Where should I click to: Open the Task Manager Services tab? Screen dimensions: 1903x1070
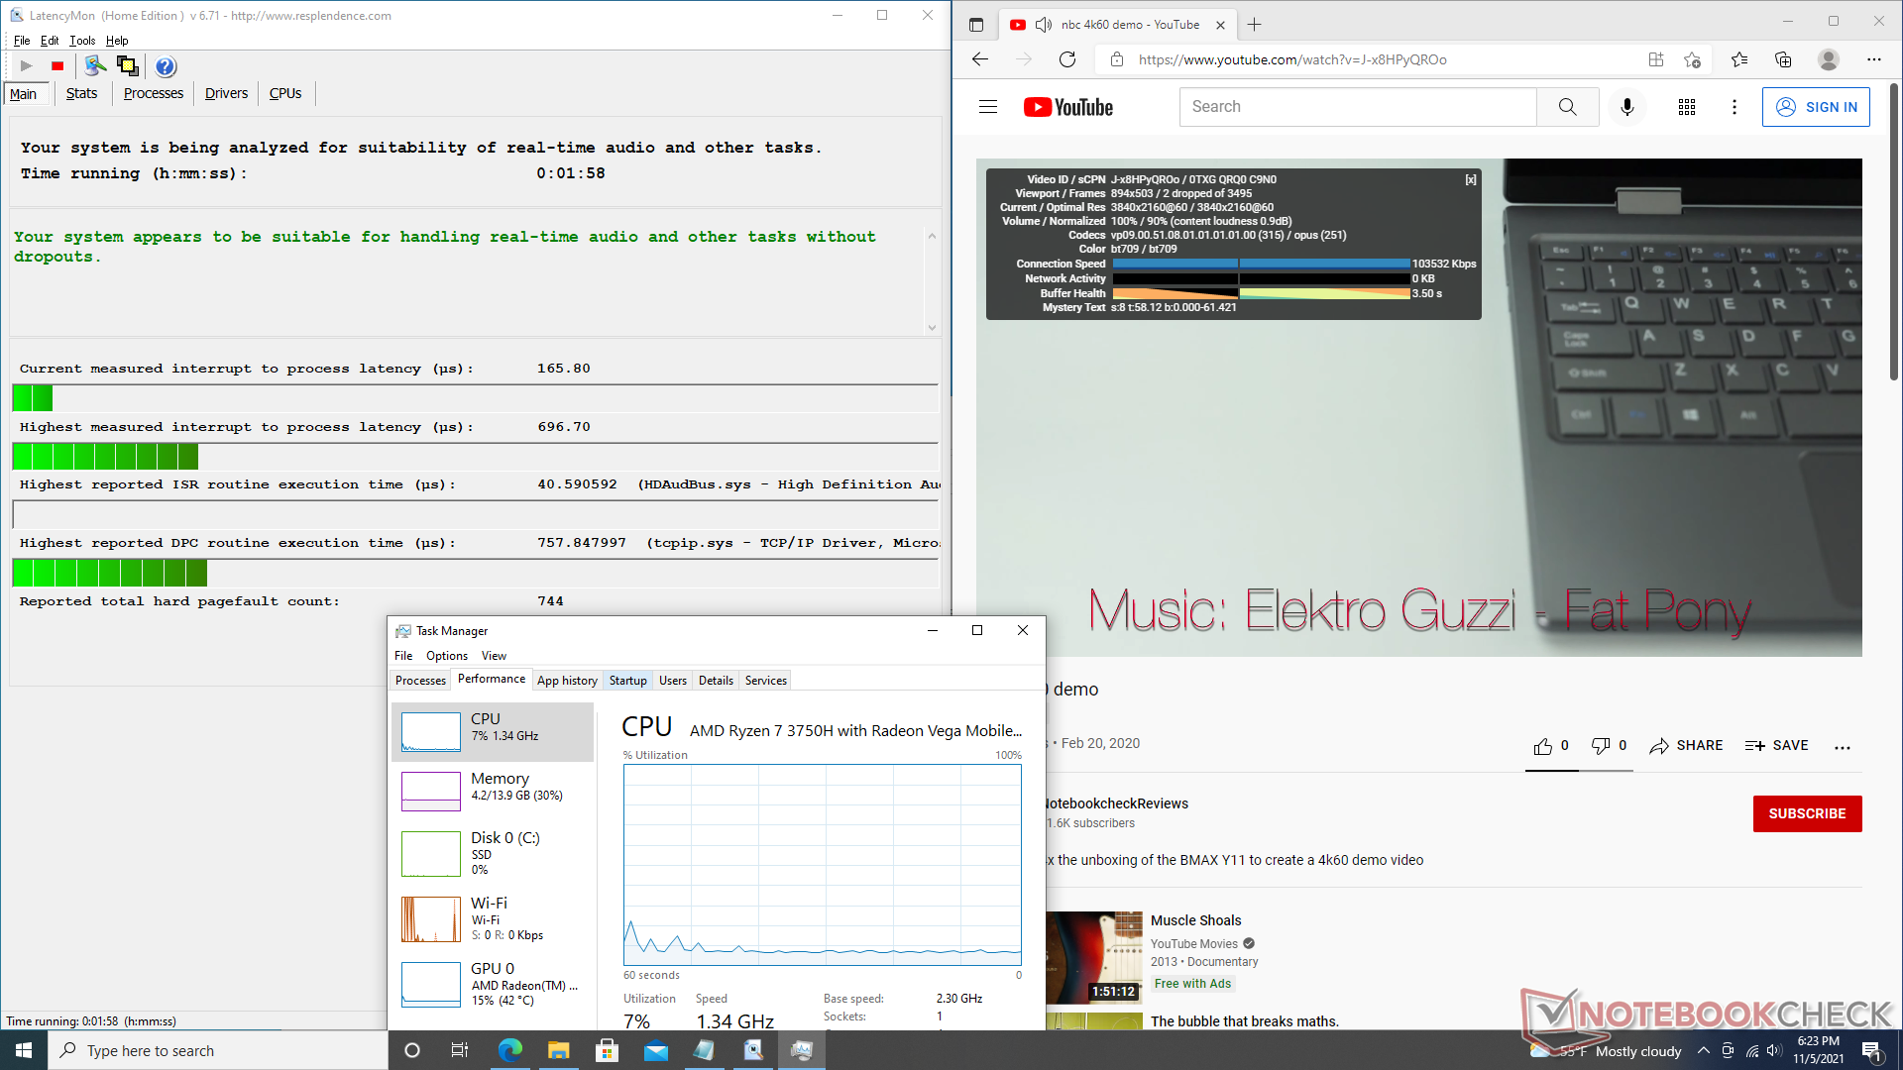tap(766, 681)
